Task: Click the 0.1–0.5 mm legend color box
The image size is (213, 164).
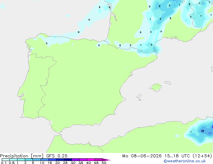Action: pos(6,160)
